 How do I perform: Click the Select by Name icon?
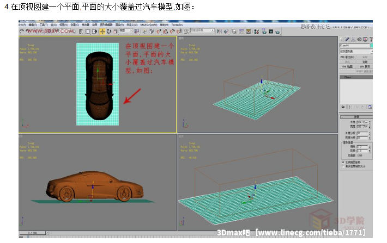pos(81,32)
